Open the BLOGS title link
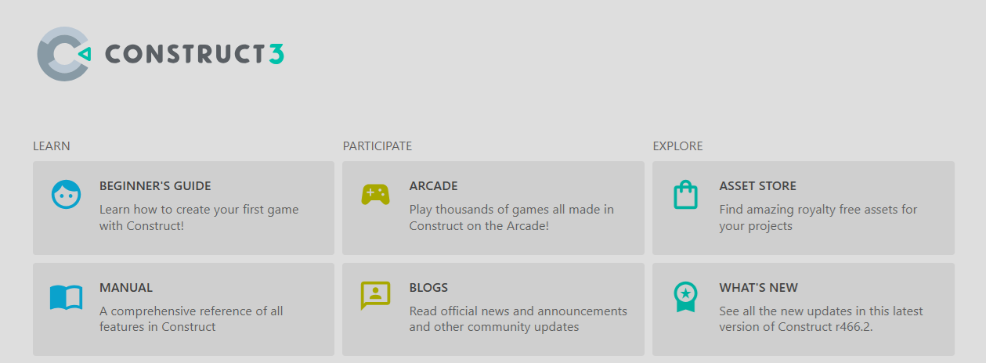The height and width of the screenshot is (363, 986). point(428,288)
